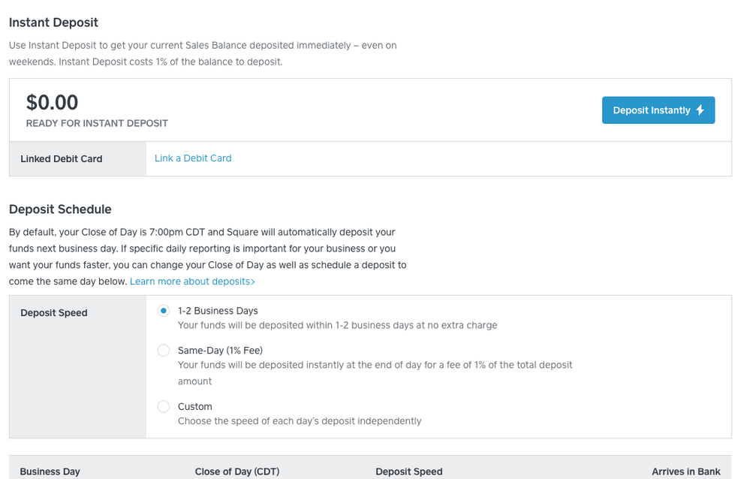
Task: Click the Linked Debit Card row label
Action: tap(62, 159)
